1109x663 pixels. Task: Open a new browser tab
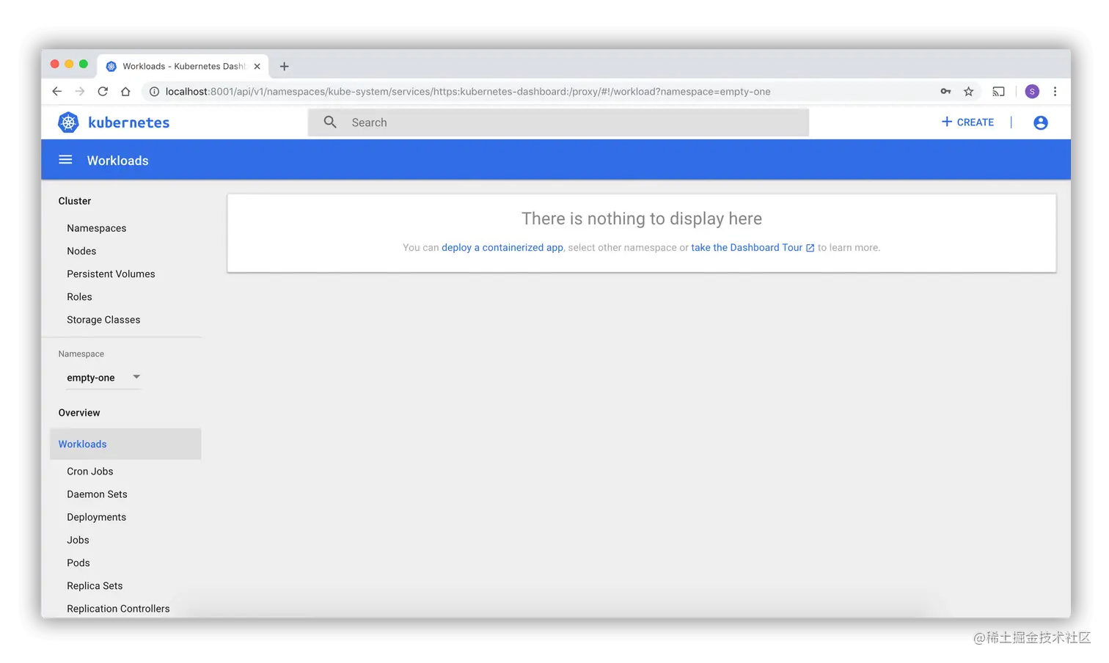click(x=284, y=66)
